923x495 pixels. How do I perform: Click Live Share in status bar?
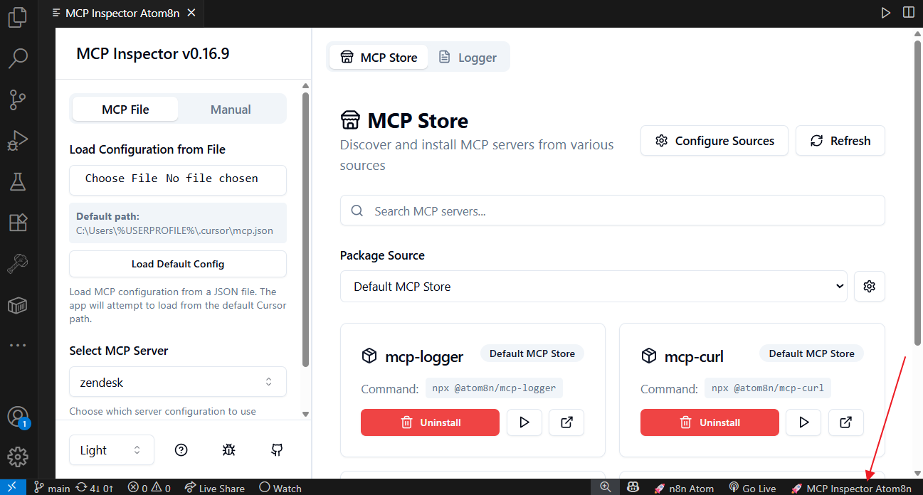click(x=214, y=488)
